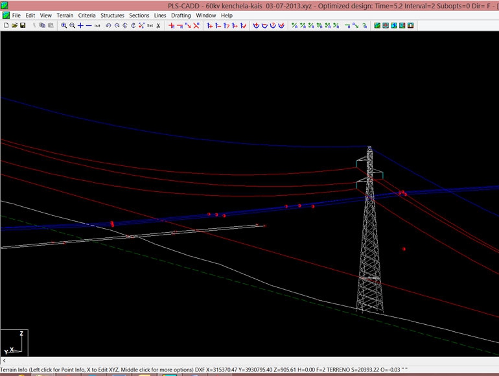Click the XYZ axis indicator box
This screenshot has height=376, width=499.
14,342
